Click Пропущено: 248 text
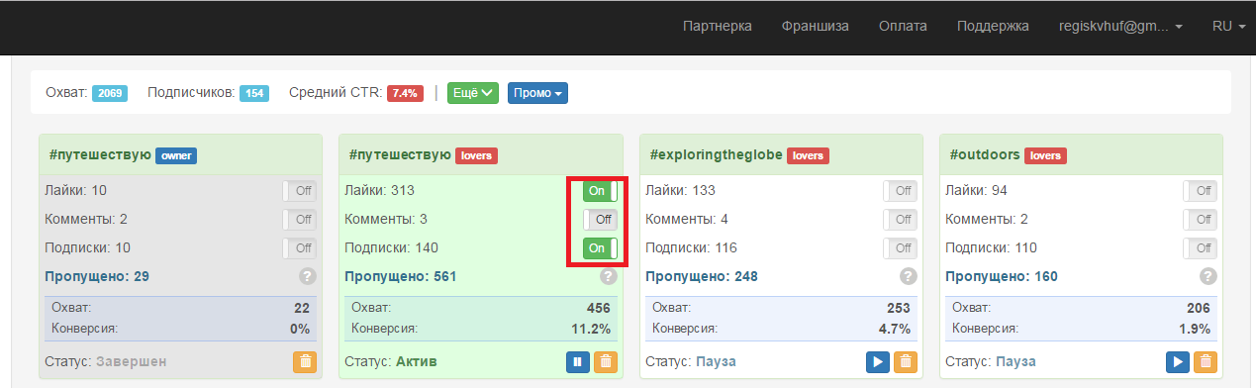The height and width of the screenshot is (388, 1256). [x=702, y=276]
